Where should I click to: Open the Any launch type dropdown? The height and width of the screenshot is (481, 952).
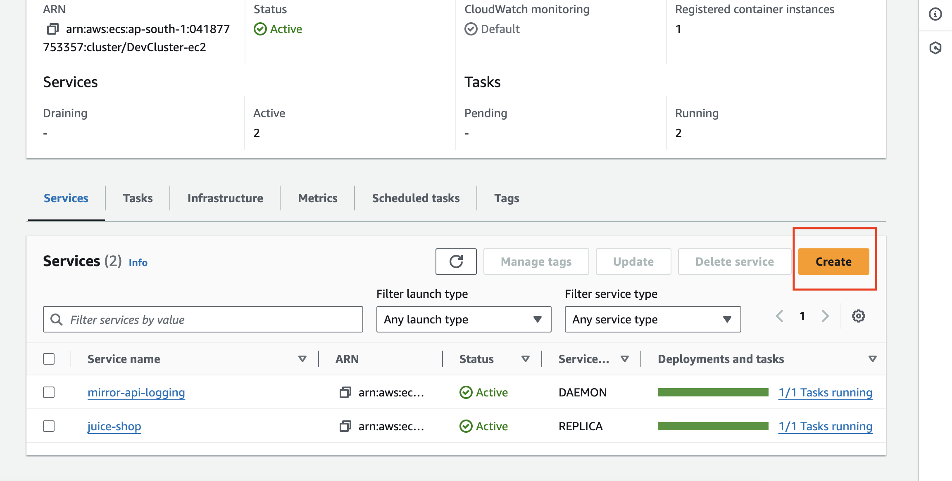464,319
